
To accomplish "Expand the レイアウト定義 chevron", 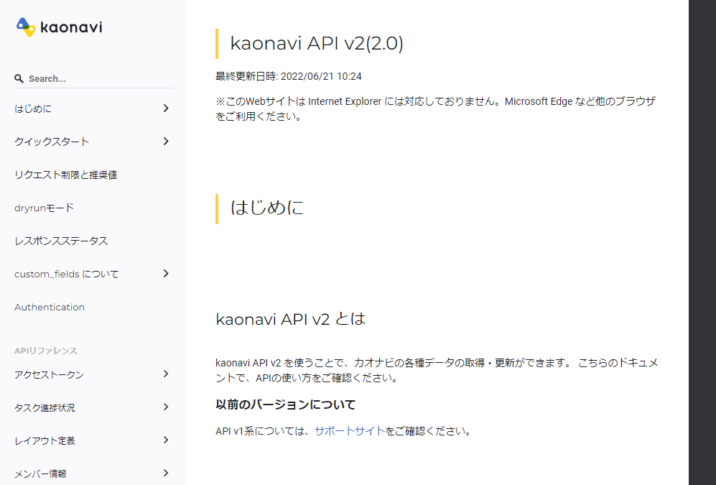I will tap(166, 440).
